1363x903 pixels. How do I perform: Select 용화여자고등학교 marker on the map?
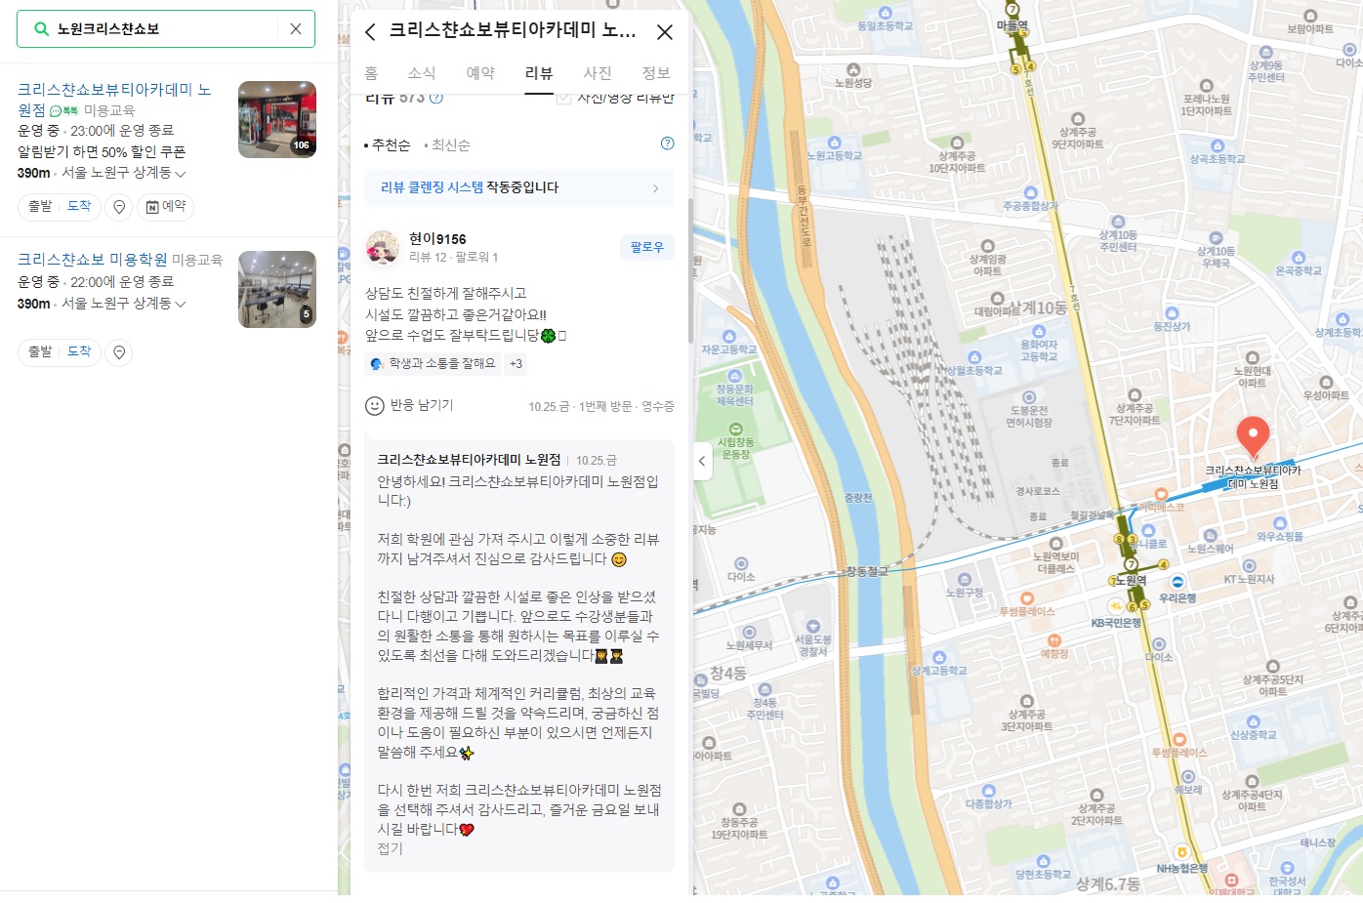(x=1039, y=332)
